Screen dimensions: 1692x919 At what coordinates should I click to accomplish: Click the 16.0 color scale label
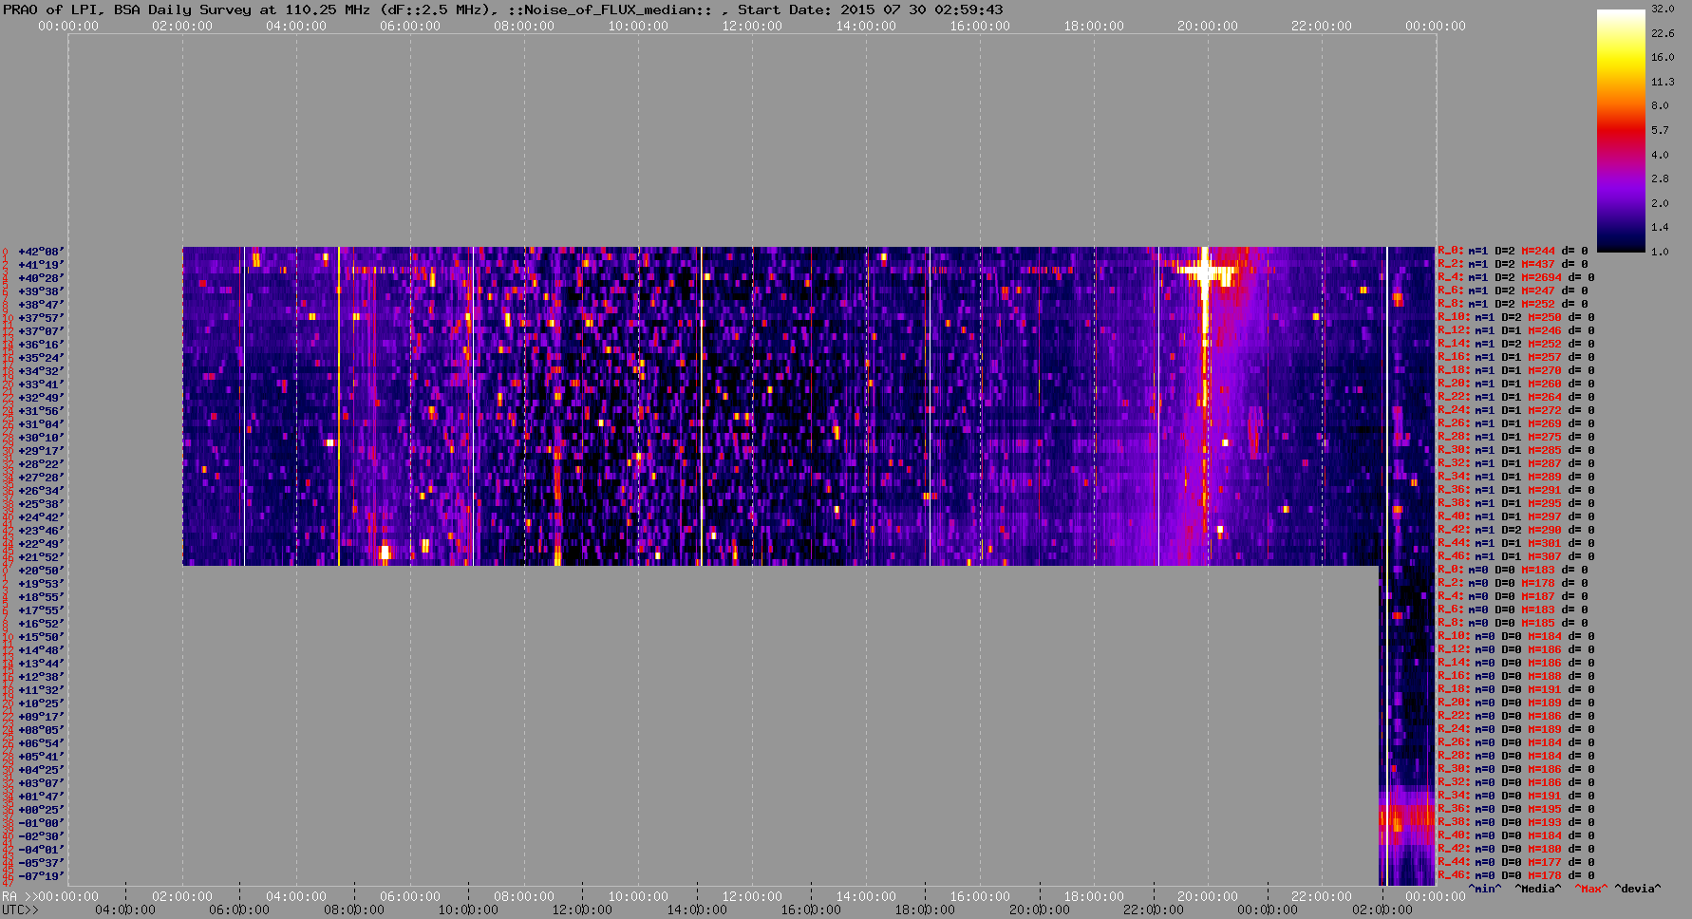click(x=1663, y=57)
